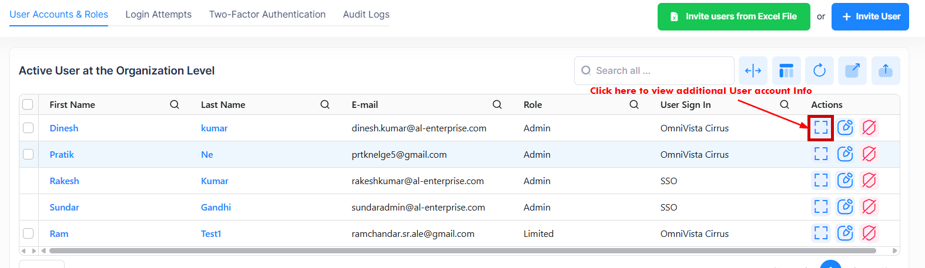
Task: Open the lowercase kumar last name link
Action: [x=214, y=128]
